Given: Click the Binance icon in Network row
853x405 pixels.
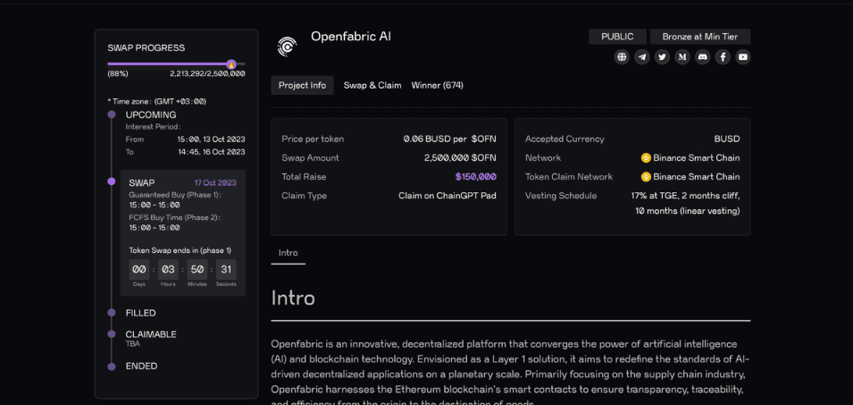Looking at the screenshot, I should [x=647, y=158].
